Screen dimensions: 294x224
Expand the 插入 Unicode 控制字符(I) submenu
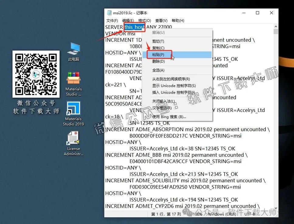pyautogui.click(x=174, y=93)
